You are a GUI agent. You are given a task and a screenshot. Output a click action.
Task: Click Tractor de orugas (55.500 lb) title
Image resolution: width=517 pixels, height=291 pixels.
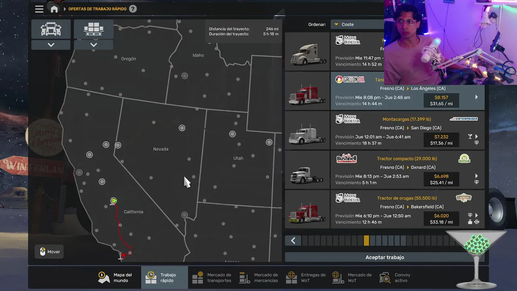(407, 198)
